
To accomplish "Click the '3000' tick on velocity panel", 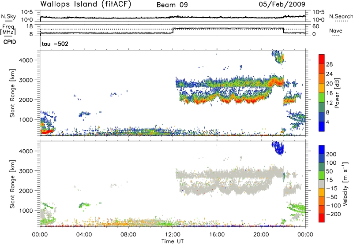I will pyautogui.click(x=26, y=171).
